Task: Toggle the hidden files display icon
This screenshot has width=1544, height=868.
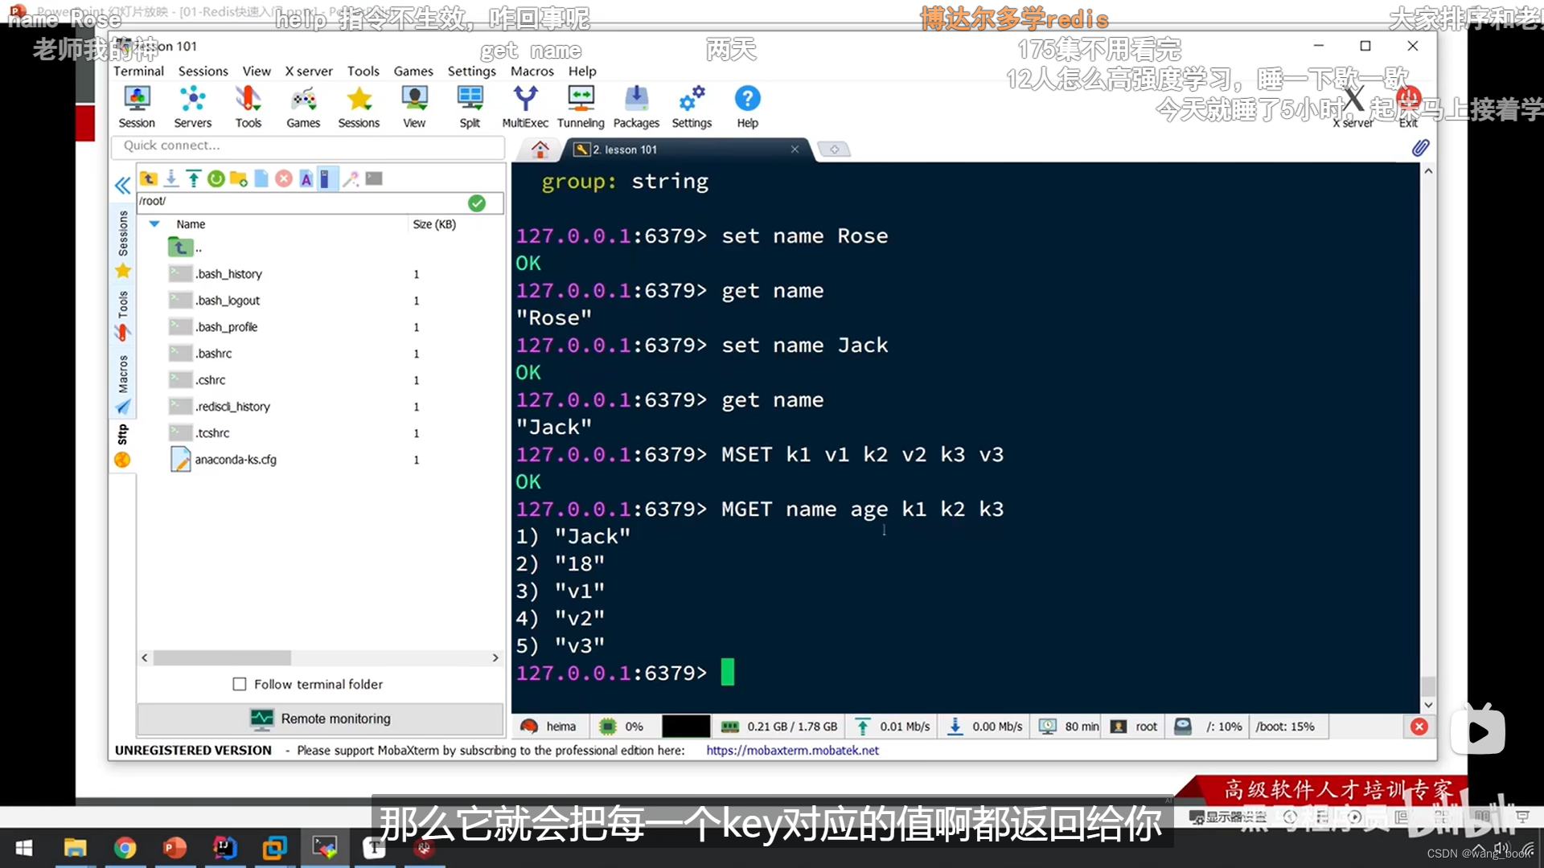Action: click(x=325, y=178)
